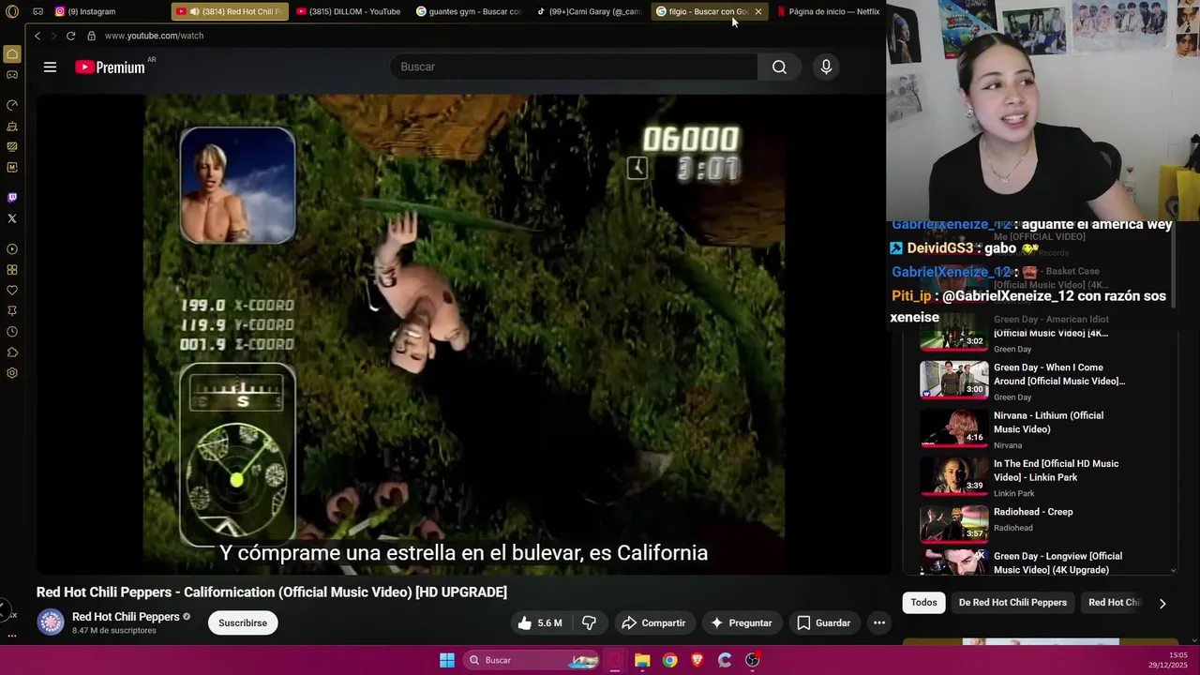Click the YouTube search input field

click(573, 67)
